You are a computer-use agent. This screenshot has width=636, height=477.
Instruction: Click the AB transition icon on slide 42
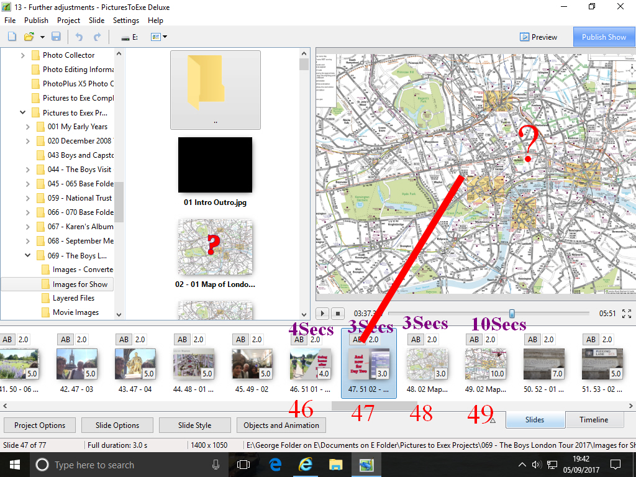[x=66, y=340]
